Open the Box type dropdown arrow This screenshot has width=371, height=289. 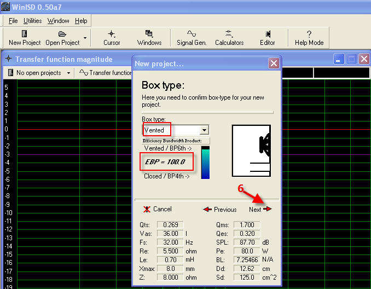click(204, 130)
